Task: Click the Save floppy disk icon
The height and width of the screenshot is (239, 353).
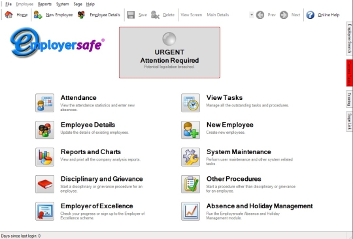Action: click(131, 15)
